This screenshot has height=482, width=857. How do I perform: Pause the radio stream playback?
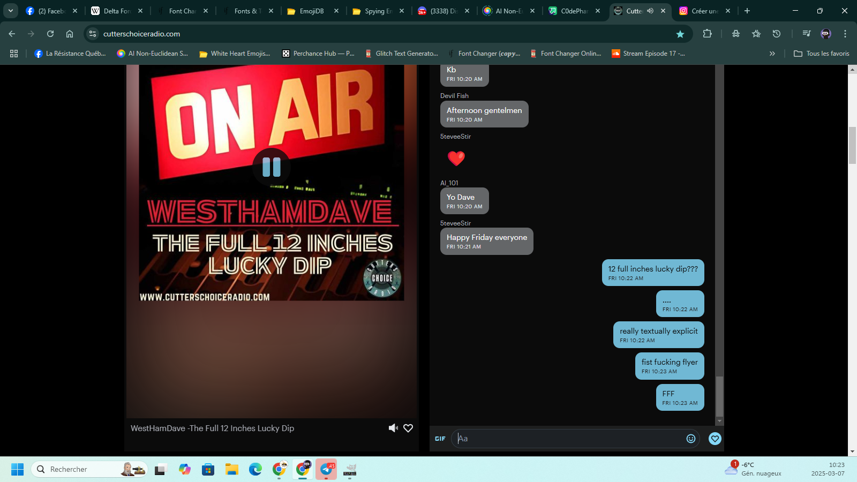click(x=272, y=167)
